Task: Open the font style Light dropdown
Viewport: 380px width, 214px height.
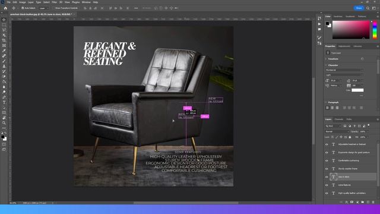Action: pos(344,75)
